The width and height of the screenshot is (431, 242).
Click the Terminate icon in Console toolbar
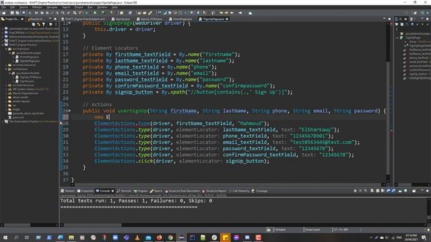point(355,191)
